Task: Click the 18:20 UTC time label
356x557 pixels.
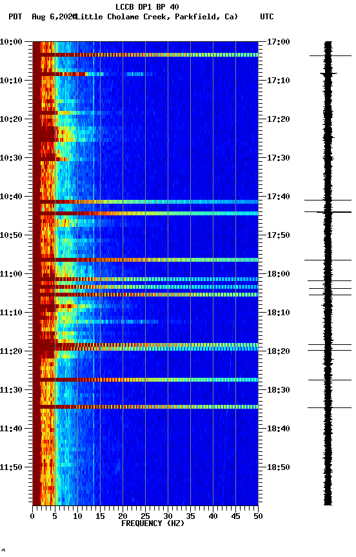Action: (x=279, y=352)
